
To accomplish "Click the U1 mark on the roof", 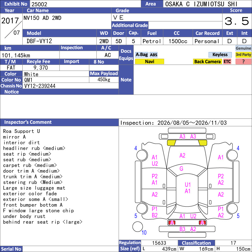I will pyautogui.click(x=187, y=185).
